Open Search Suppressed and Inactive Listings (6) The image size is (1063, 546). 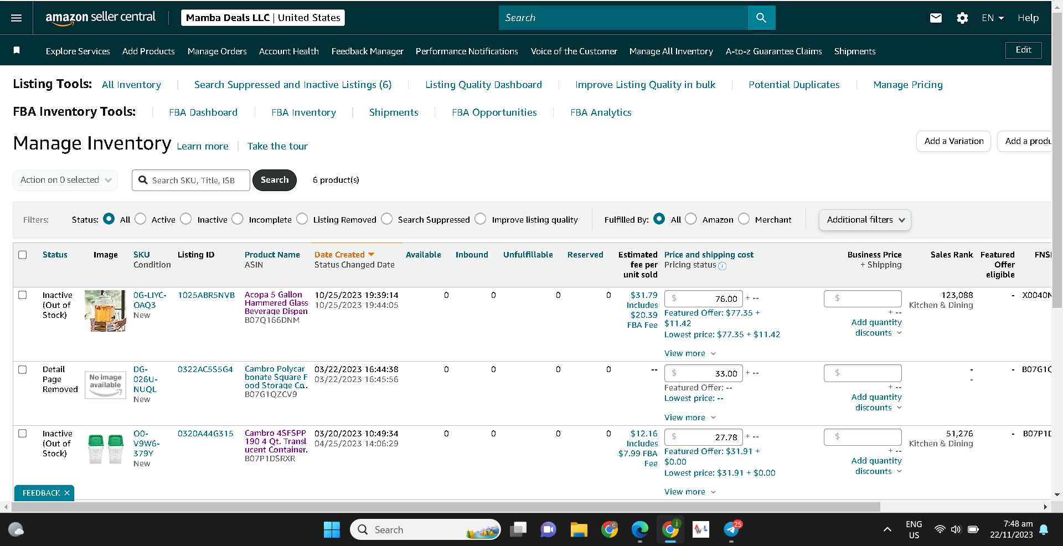[293, 85]
